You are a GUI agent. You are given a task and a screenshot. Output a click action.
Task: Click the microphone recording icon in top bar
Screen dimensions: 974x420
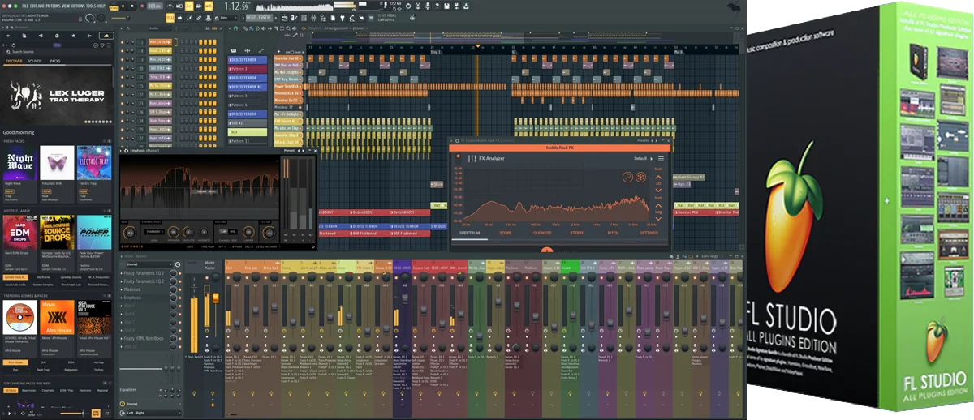click(x=429, y=6)
